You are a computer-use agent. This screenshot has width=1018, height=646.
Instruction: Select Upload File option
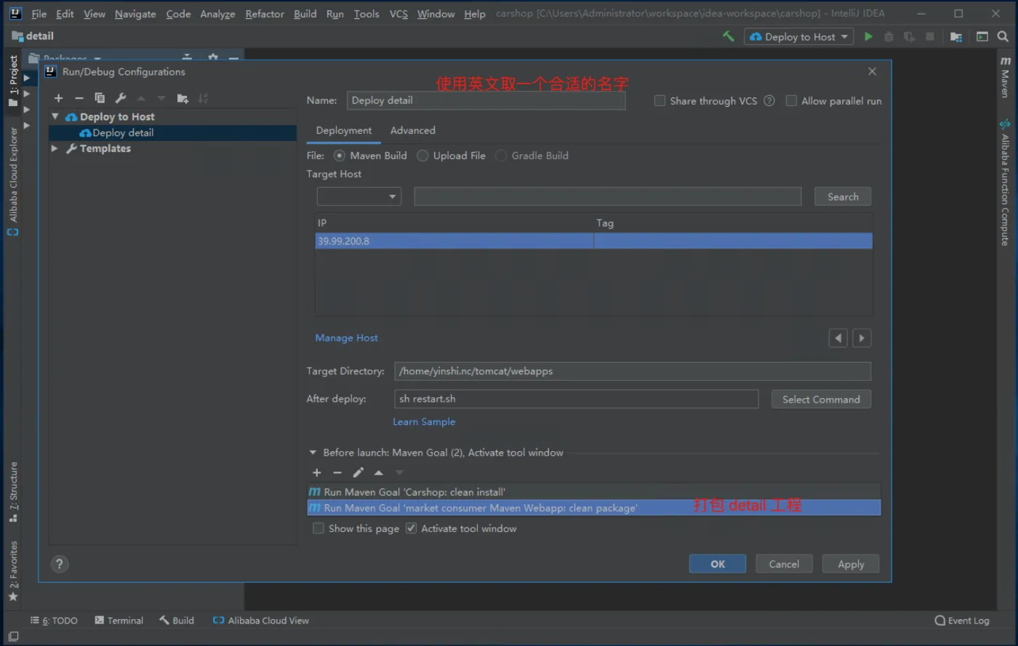[x=422, y=156]
